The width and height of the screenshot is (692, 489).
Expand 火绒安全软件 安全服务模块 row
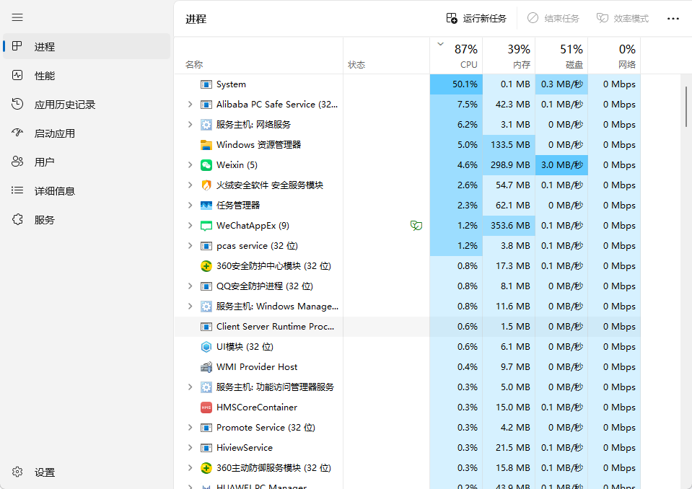pos(190,185)
